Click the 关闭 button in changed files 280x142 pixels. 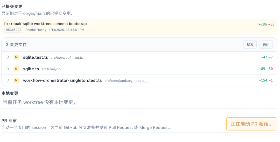coord(266,45)
